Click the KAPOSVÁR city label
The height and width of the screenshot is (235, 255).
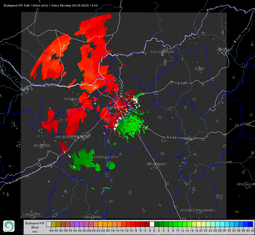[32, 214]
